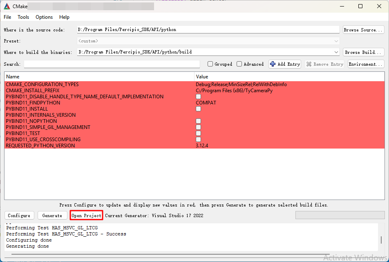Enable the PYBIND11_TEST checkbox

[198, 133]
